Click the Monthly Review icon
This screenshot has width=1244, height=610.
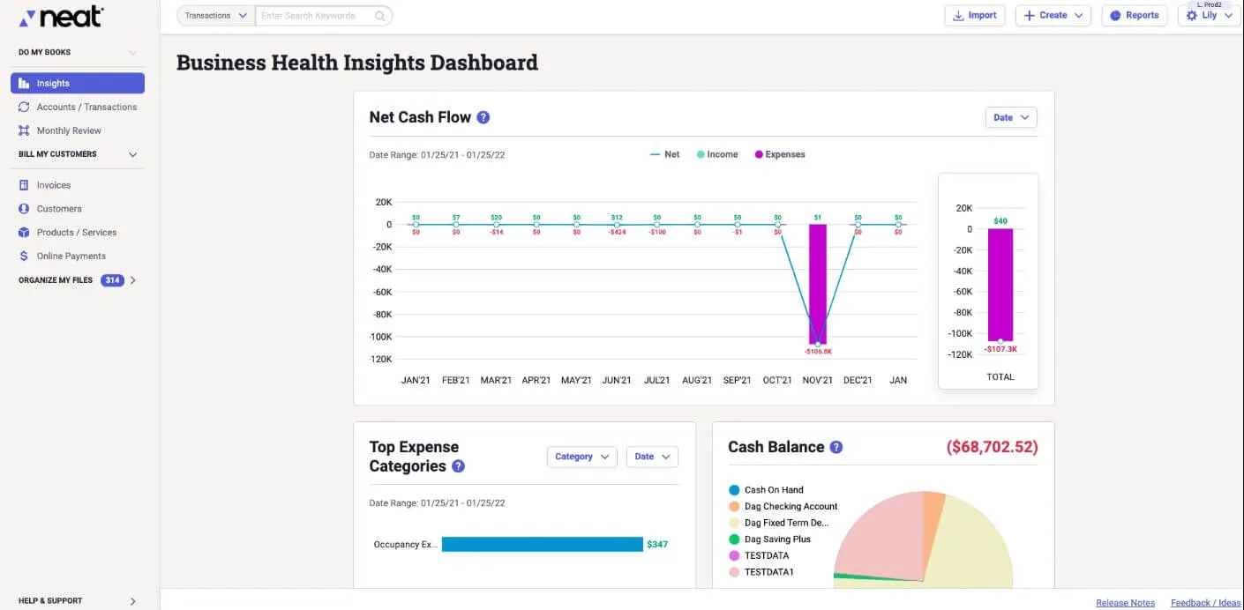coord(24,130)
